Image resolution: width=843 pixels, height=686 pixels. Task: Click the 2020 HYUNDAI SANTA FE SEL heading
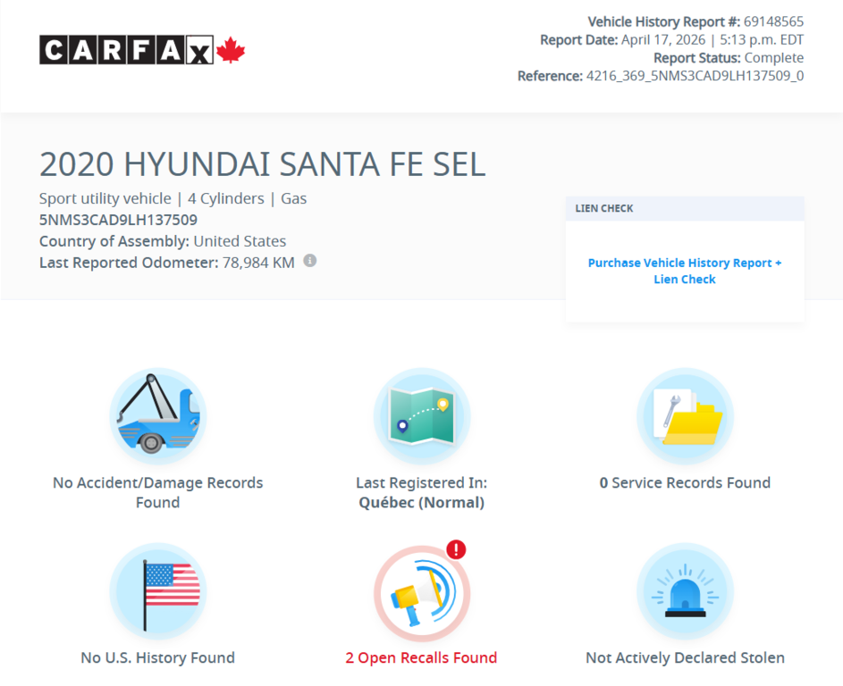pos(262,163)
